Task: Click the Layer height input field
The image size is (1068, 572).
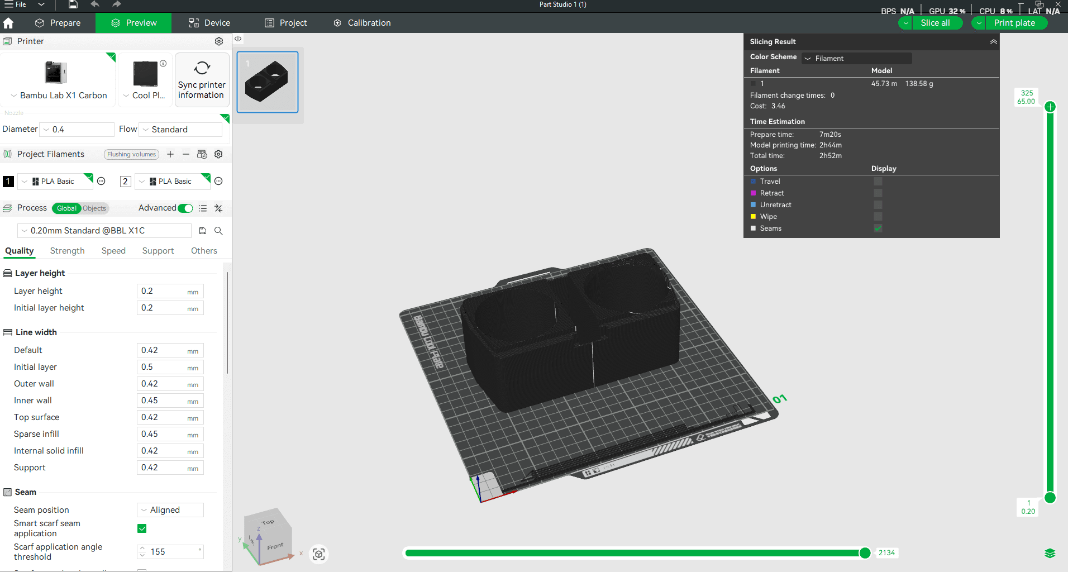Action: (170, 291)
